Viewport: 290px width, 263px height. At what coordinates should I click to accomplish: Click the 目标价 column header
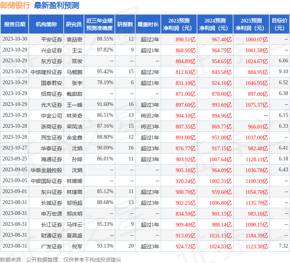[279, 24]
